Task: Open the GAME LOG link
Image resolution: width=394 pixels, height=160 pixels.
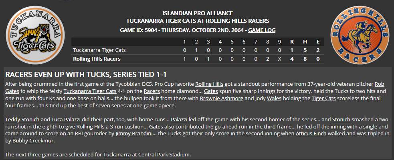Action: pos(262,30)
